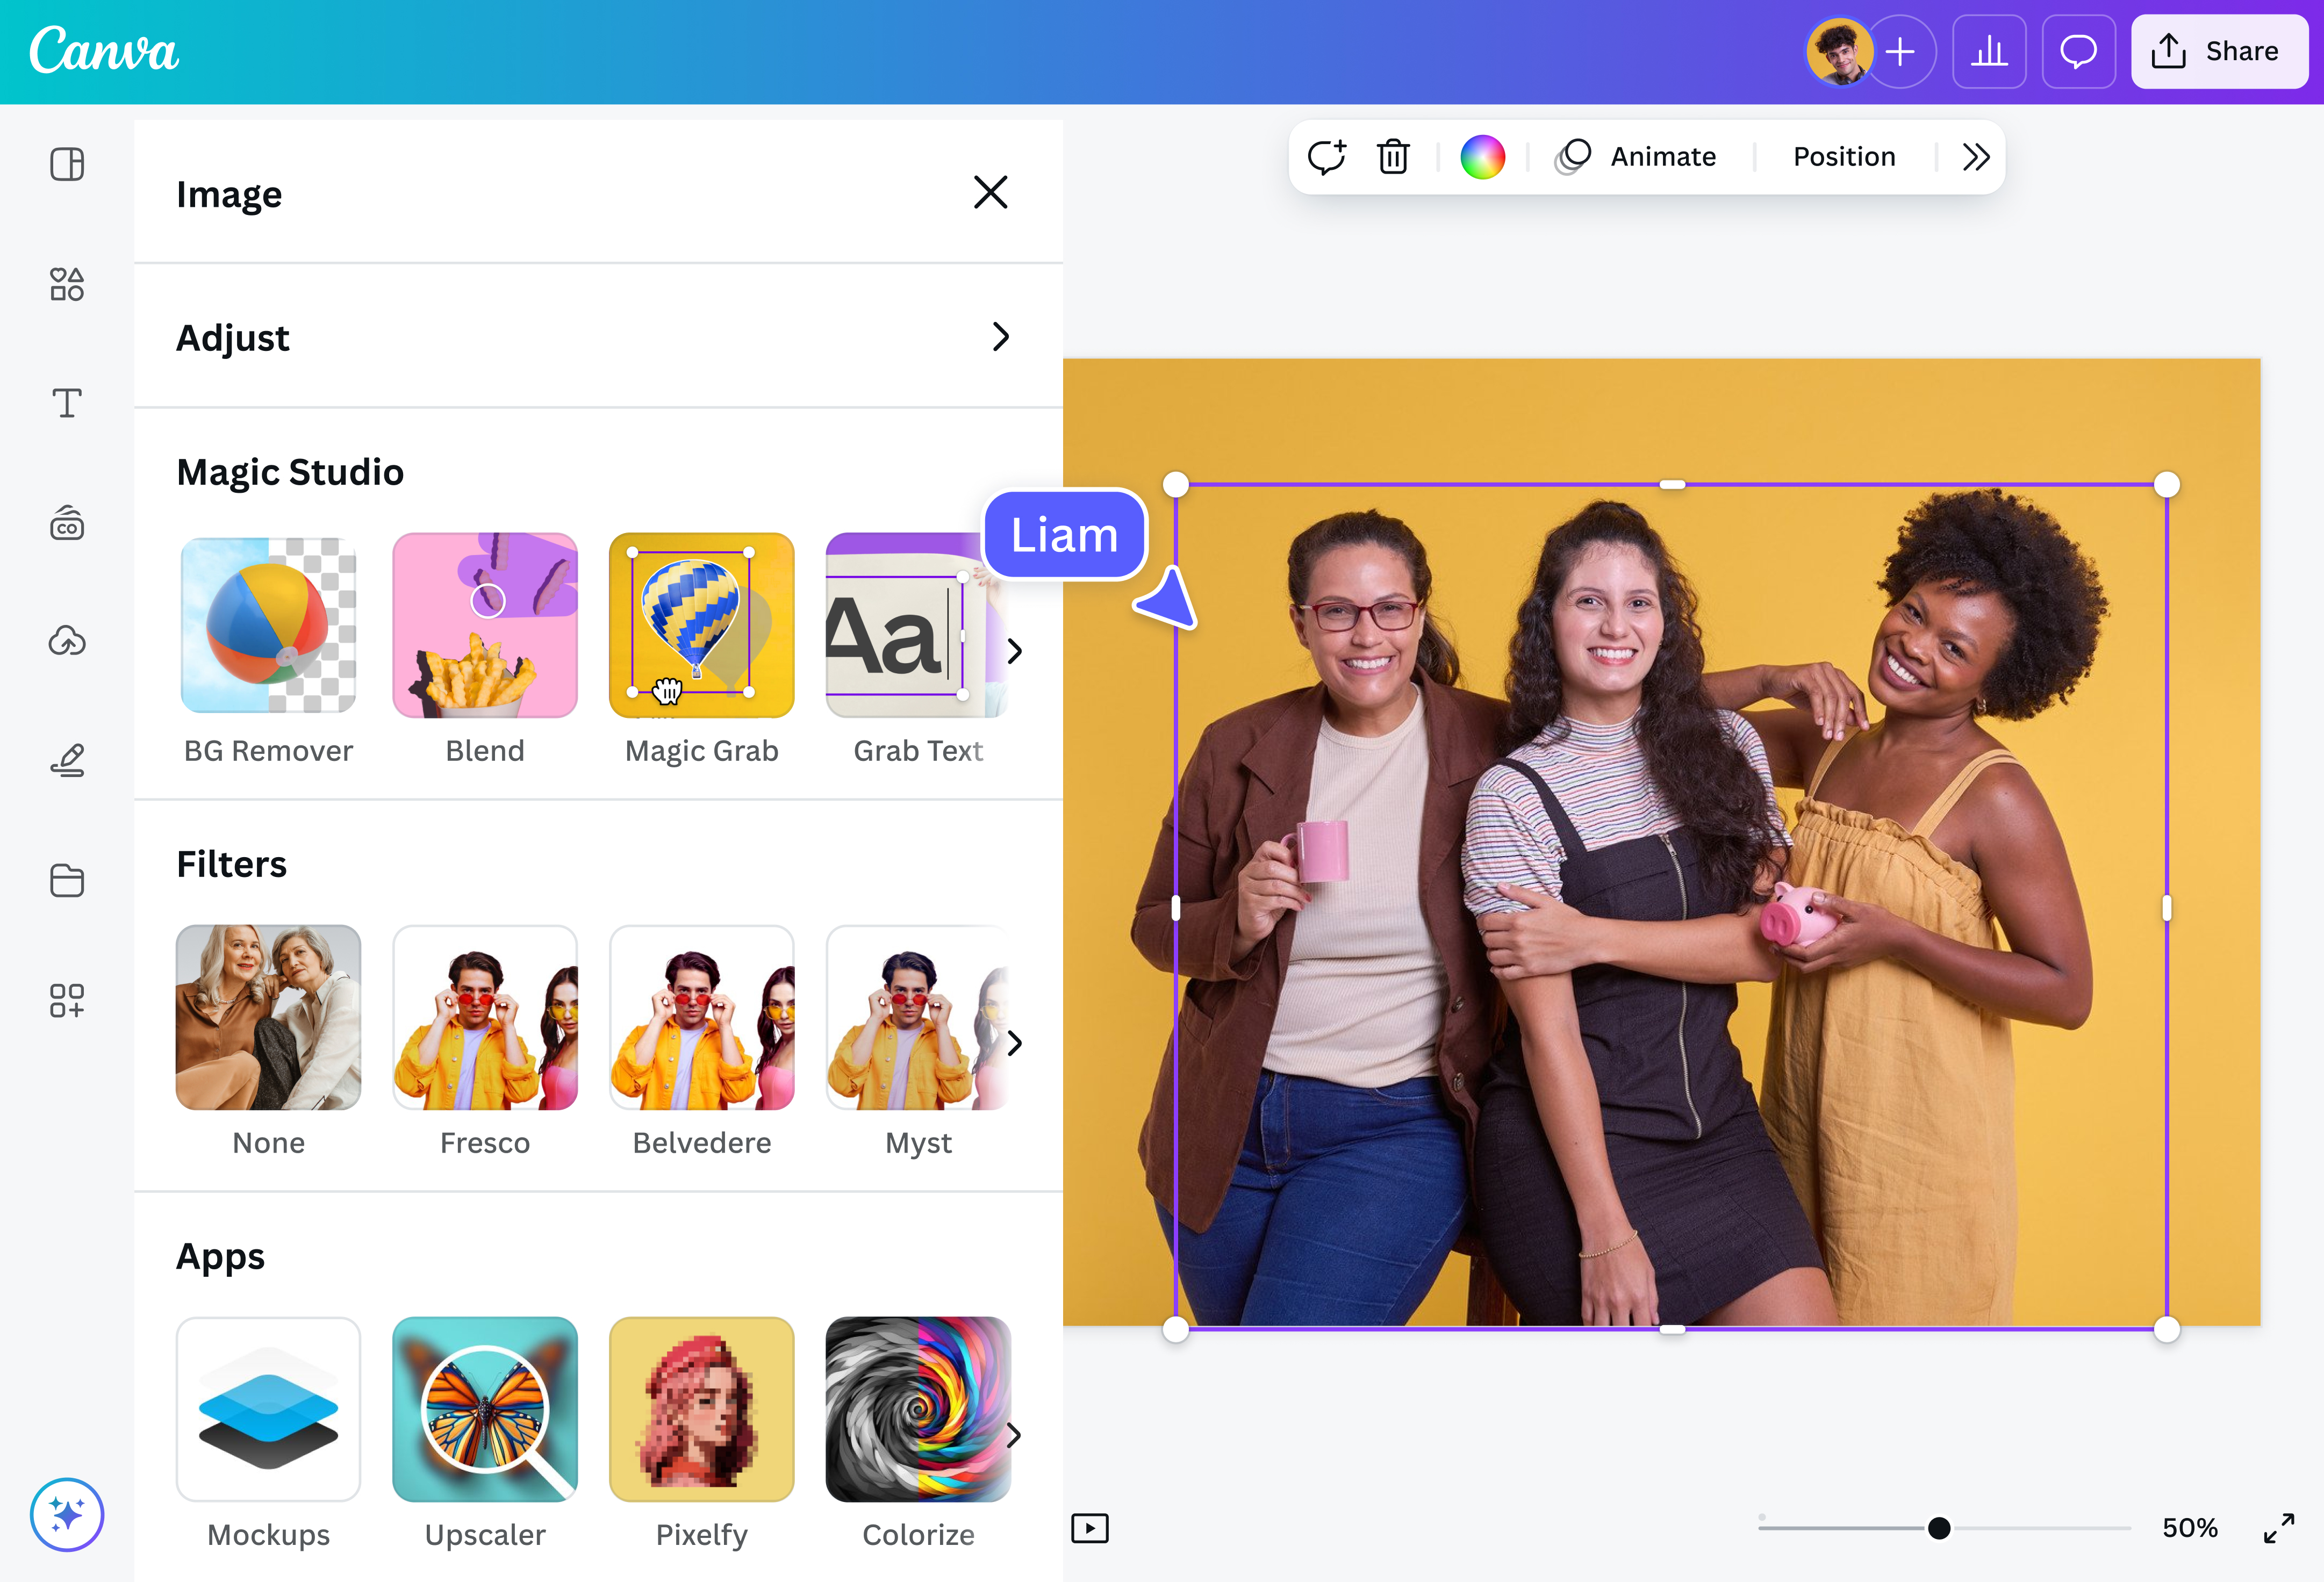Show more Filters with arrow
This screenshot has height=1582, width=2324.
[1015, 1043]
